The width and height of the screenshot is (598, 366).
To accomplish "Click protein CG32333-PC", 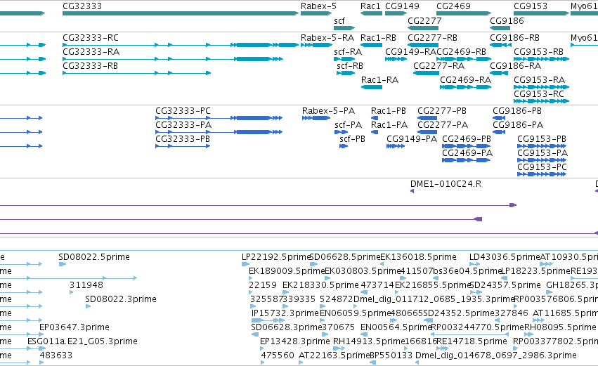I will tap(183, 110).
